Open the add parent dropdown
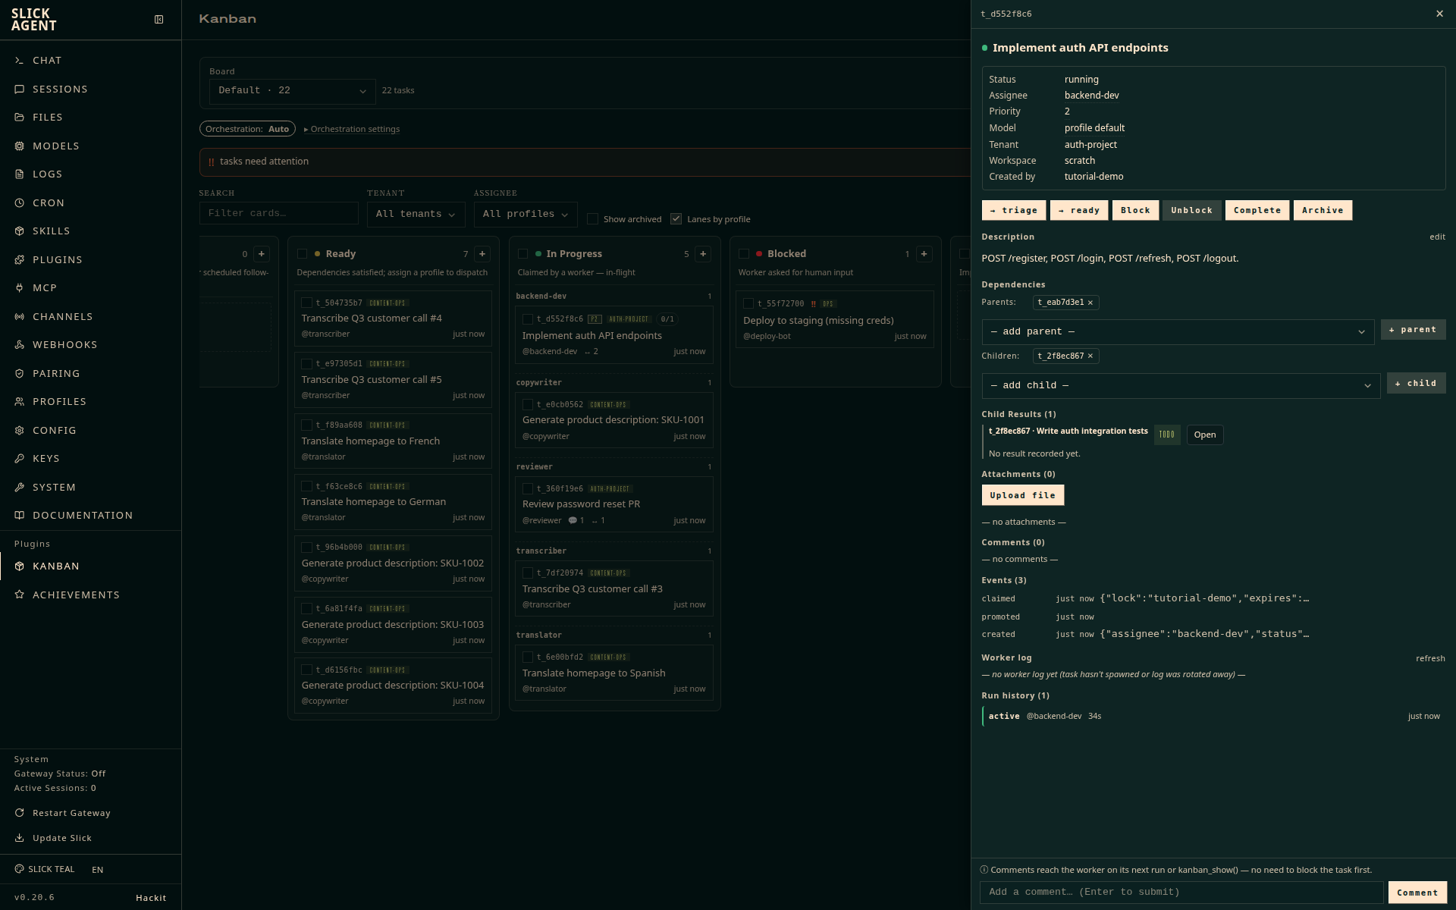Viewport: 1456px width, 910px height. tap(1178, 332)
